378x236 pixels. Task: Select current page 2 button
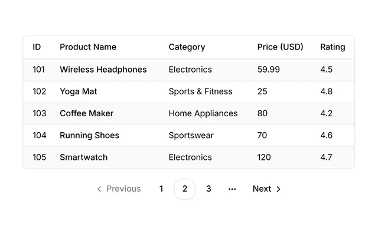pyautogui.click(x=185, y=189)
